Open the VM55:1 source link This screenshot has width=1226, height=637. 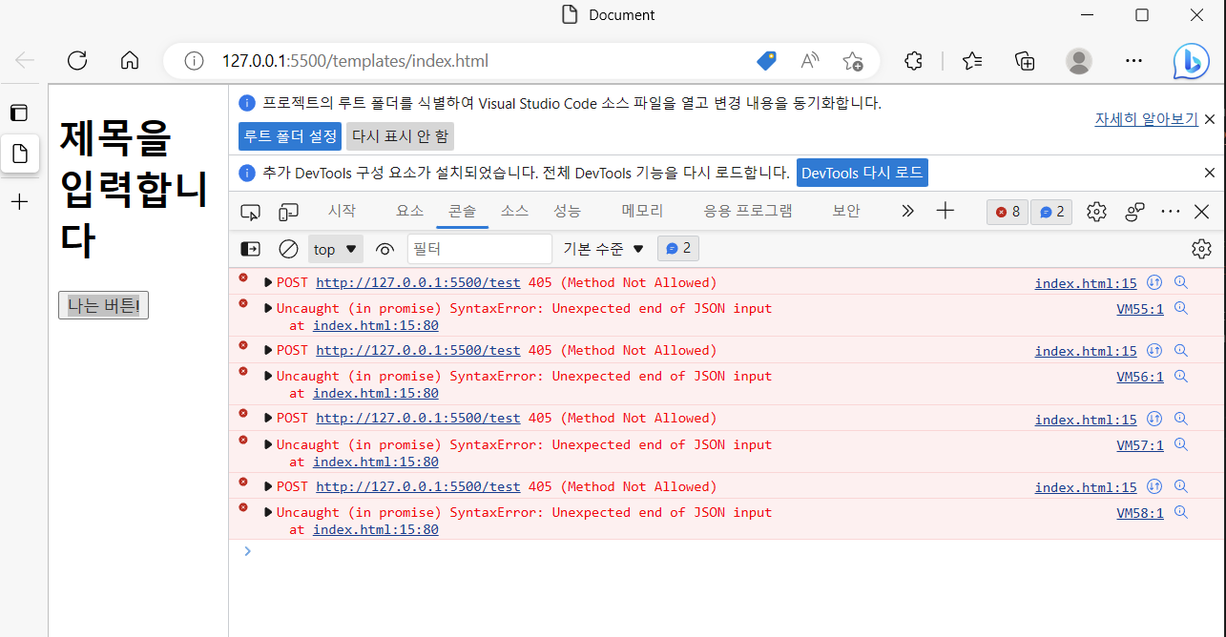coord(1140,309)
